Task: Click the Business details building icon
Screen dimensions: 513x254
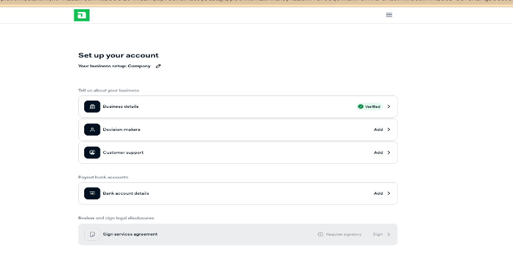Action: pos(92,107)
